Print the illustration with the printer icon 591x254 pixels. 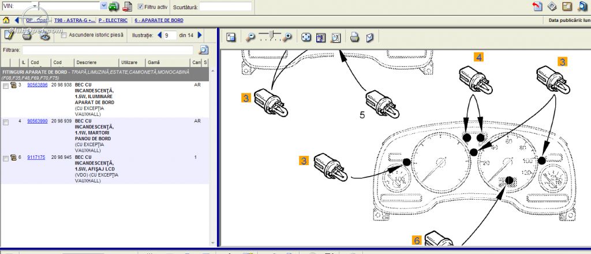tap(354, 37)
